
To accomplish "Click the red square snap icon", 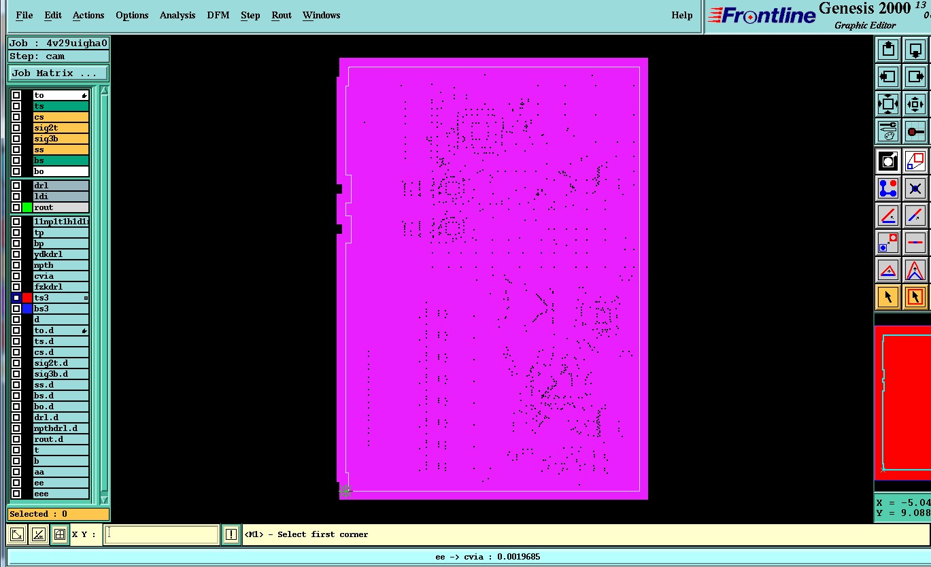I will tap(915, 131).
